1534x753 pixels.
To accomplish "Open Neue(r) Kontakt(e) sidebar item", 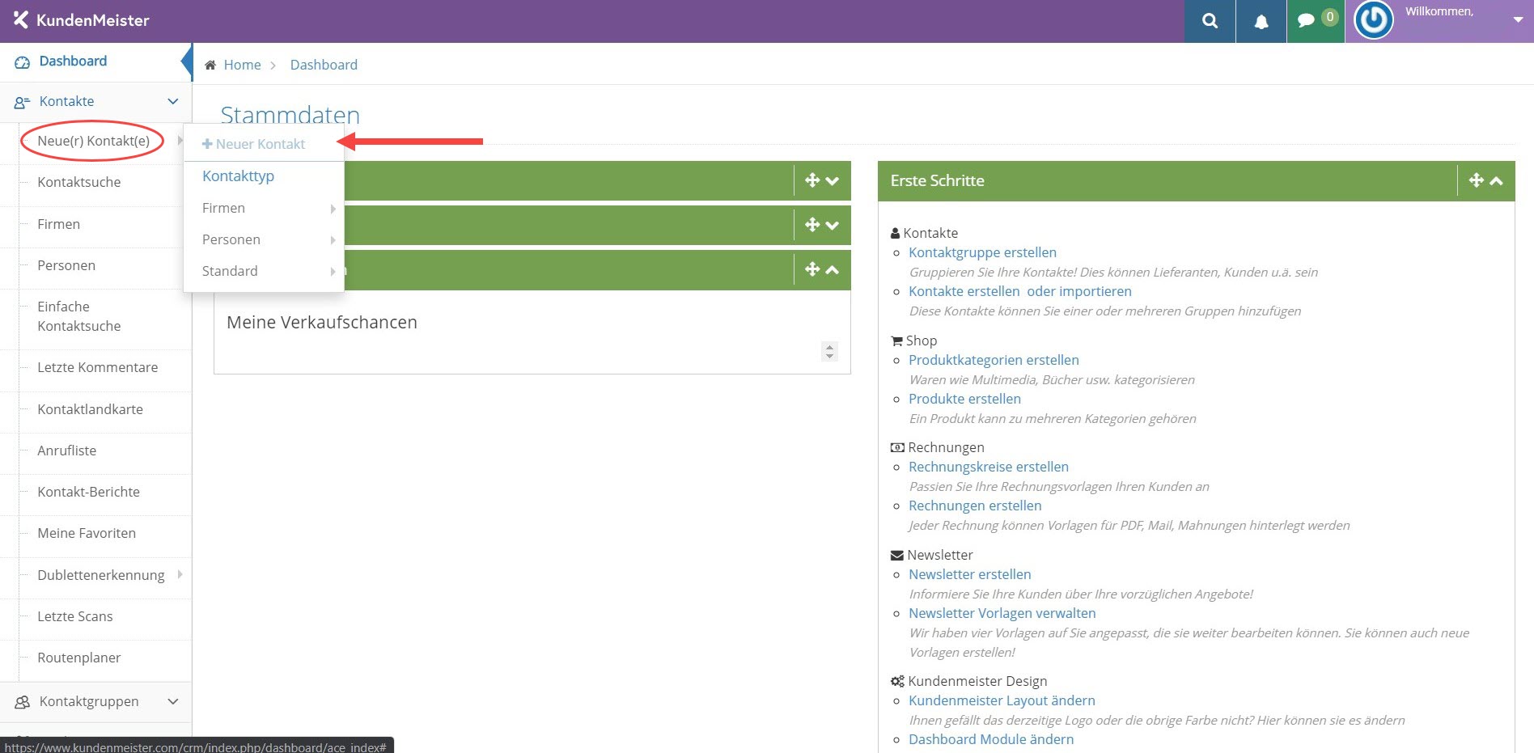I will point(93,141).
